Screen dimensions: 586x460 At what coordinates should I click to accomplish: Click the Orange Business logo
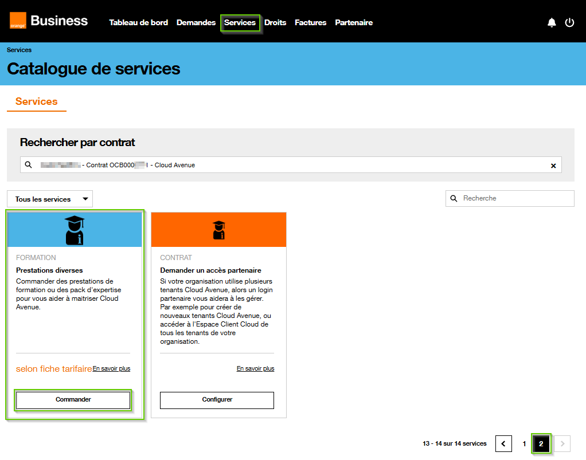click(x=49, y=21)
